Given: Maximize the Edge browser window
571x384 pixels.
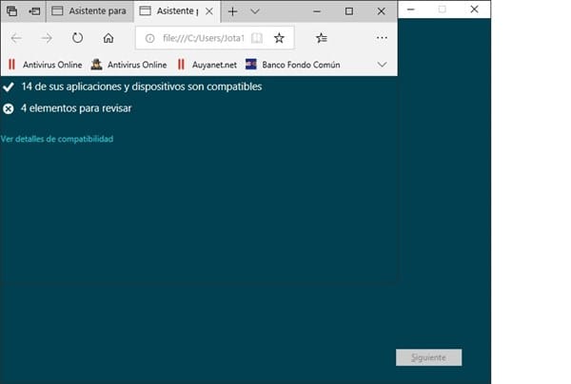Looking at the screenshot, I should [x=349, y=11].
